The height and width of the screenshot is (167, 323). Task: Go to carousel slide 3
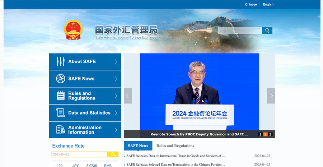coord(270,134)
